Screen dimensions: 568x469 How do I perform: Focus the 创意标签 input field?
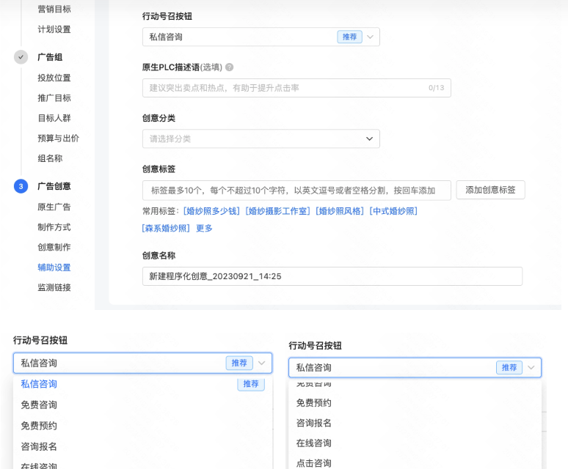tap(296, 191)
